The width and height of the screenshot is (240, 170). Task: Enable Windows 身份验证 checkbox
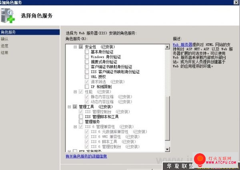pyautogui.click(x=87, y=57)
